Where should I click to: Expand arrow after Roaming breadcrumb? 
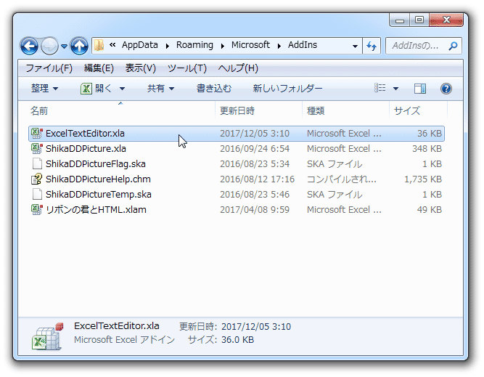point(223,46)
